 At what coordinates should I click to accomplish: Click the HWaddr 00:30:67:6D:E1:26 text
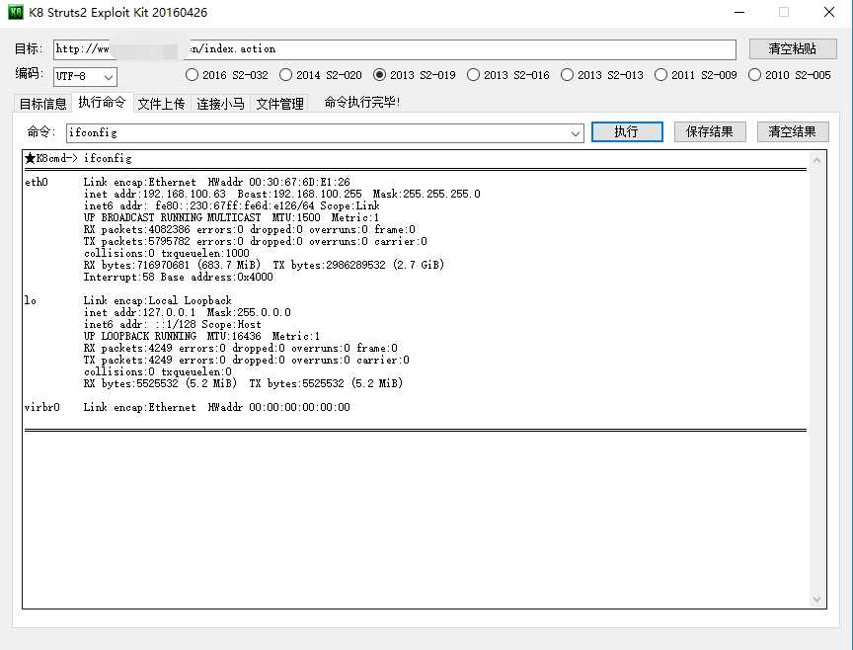point(279,183)
